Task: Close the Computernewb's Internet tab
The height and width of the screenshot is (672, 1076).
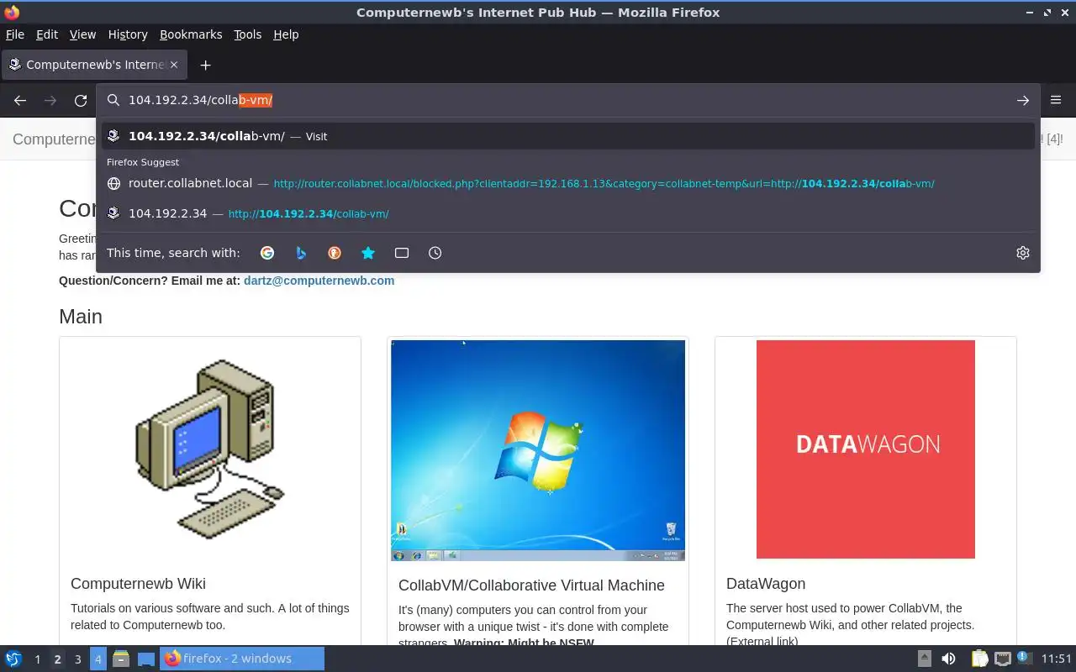Action: (x=175, y=65)
